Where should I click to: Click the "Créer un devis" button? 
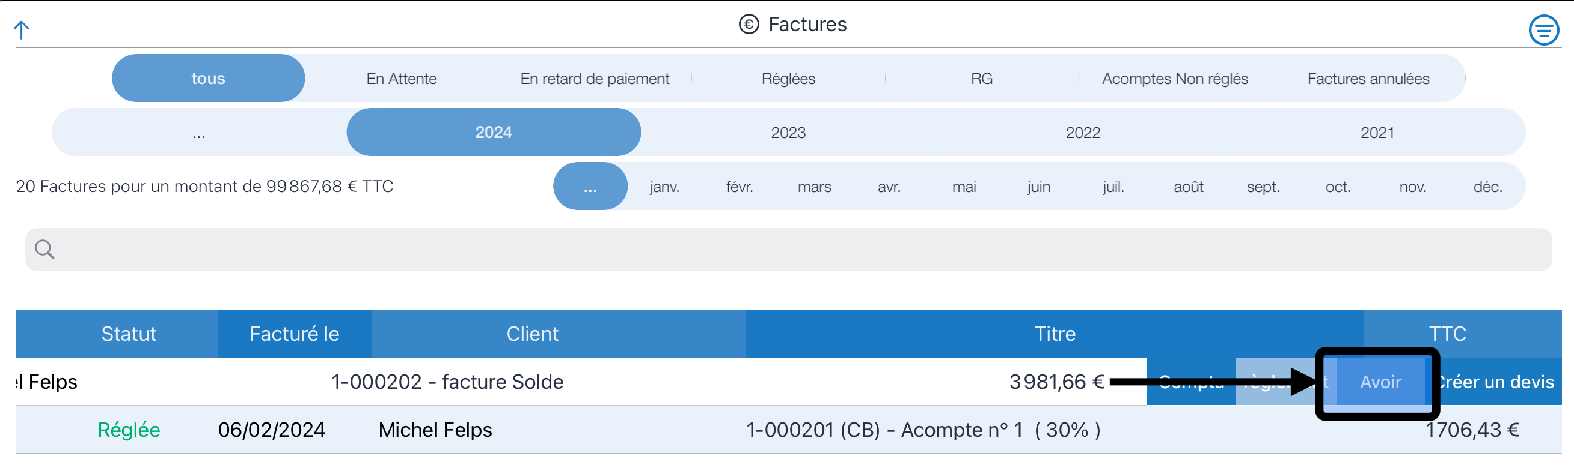point(1495,382)
